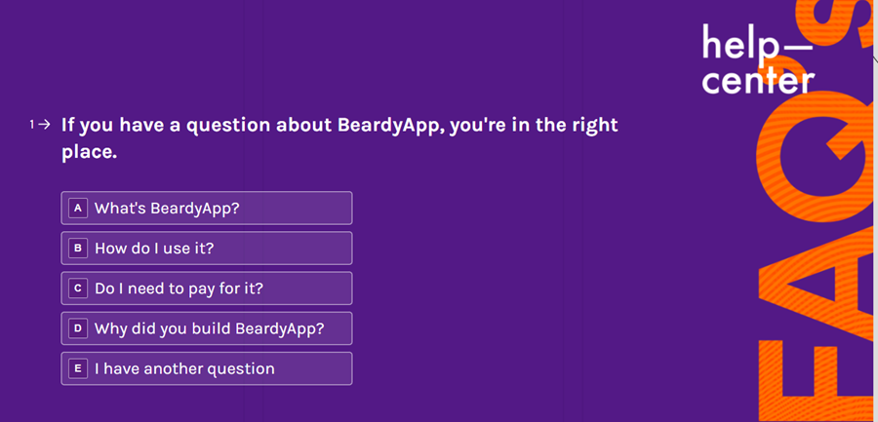Click the question number "1" label

pos(32,124)
